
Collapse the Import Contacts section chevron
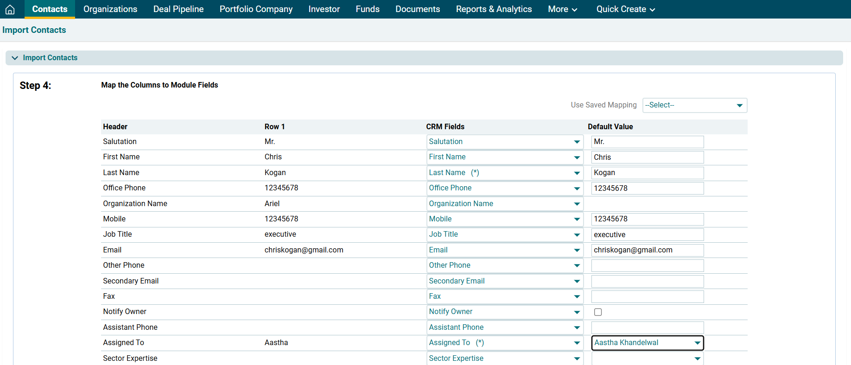[x=15, y=58]
